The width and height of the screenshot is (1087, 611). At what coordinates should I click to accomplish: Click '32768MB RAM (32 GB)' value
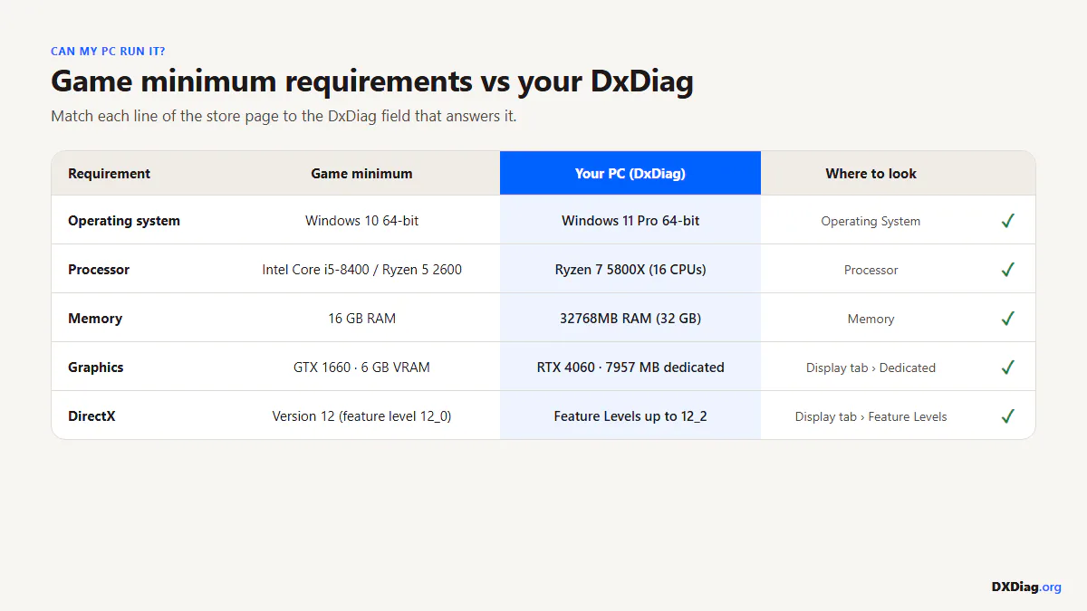coord(630,319)
